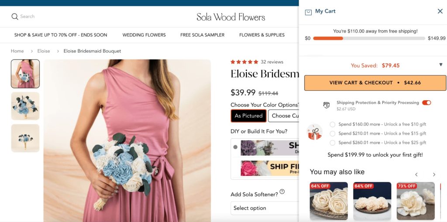Image resolution: width=447 pixels, height=222 pixels.
Task: Choose the As Pictured color option
Action: point(248,116)
